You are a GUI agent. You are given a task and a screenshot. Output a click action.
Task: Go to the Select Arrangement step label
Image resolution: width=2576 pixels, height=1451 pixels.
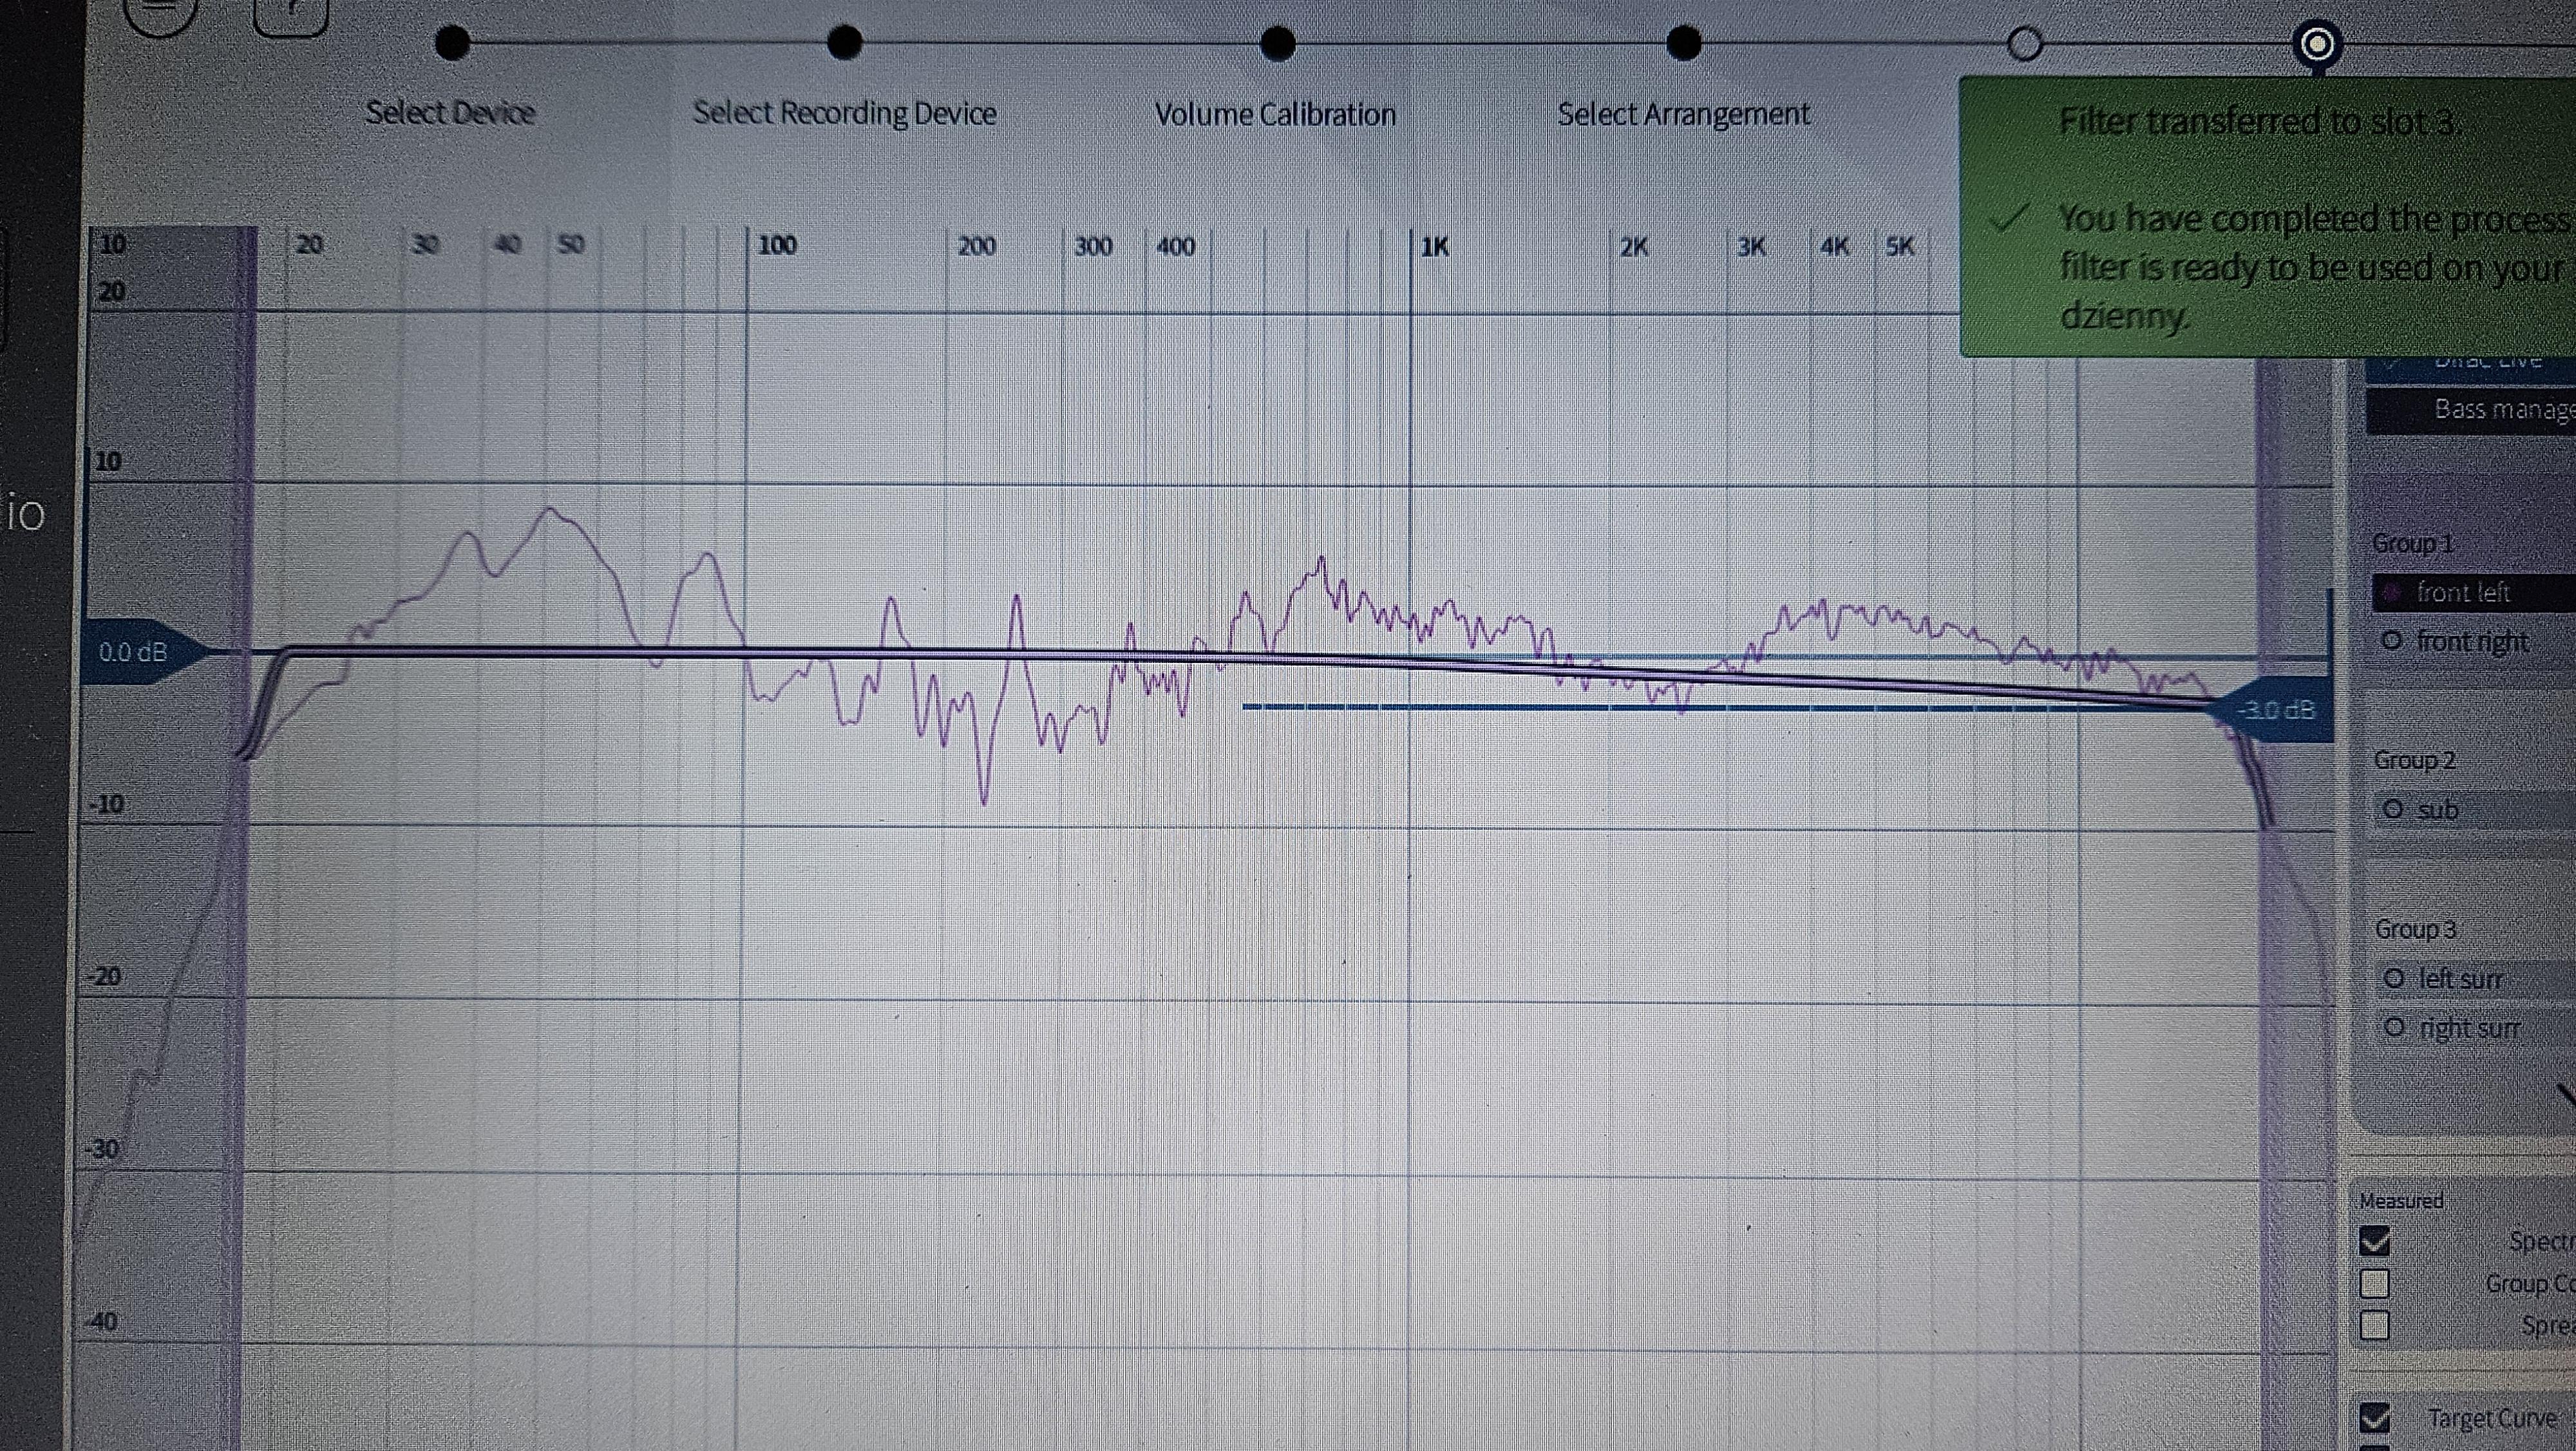coord(1684,114)
